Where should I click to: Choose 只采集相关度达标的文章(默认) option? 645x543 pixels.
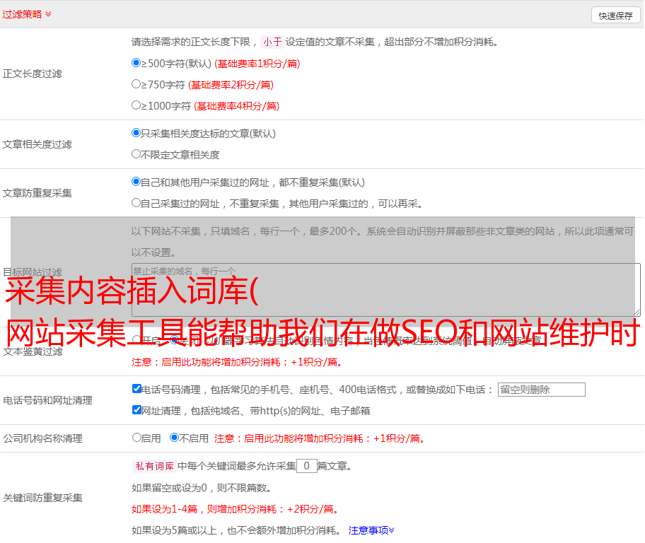pos(136,133)
